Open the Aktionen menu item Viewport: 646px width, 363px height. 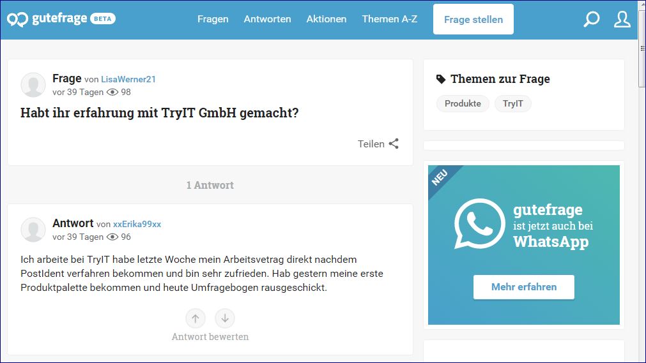click(x=327, y=19)
